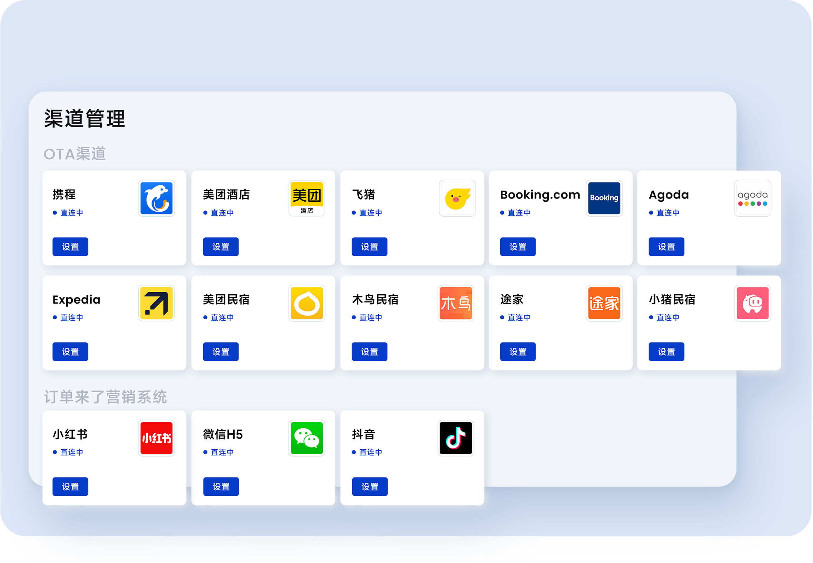Click the 飞猪 channel name
Viewport: 813px width, 563px height.
(x=363, y=195)
